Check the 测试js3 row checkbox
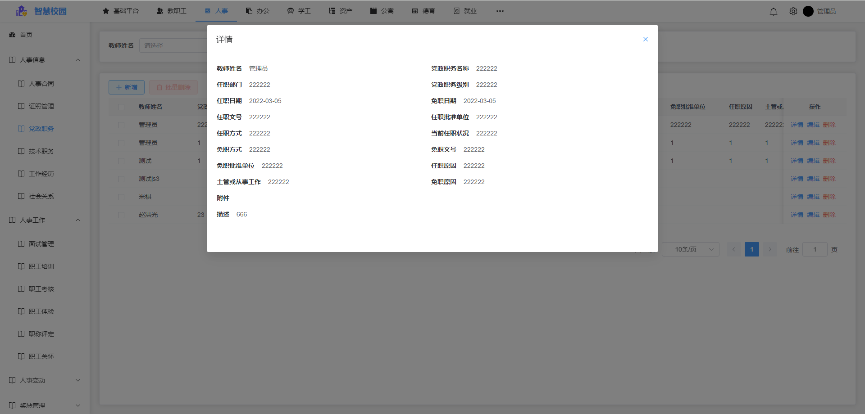 coord(121,179)
